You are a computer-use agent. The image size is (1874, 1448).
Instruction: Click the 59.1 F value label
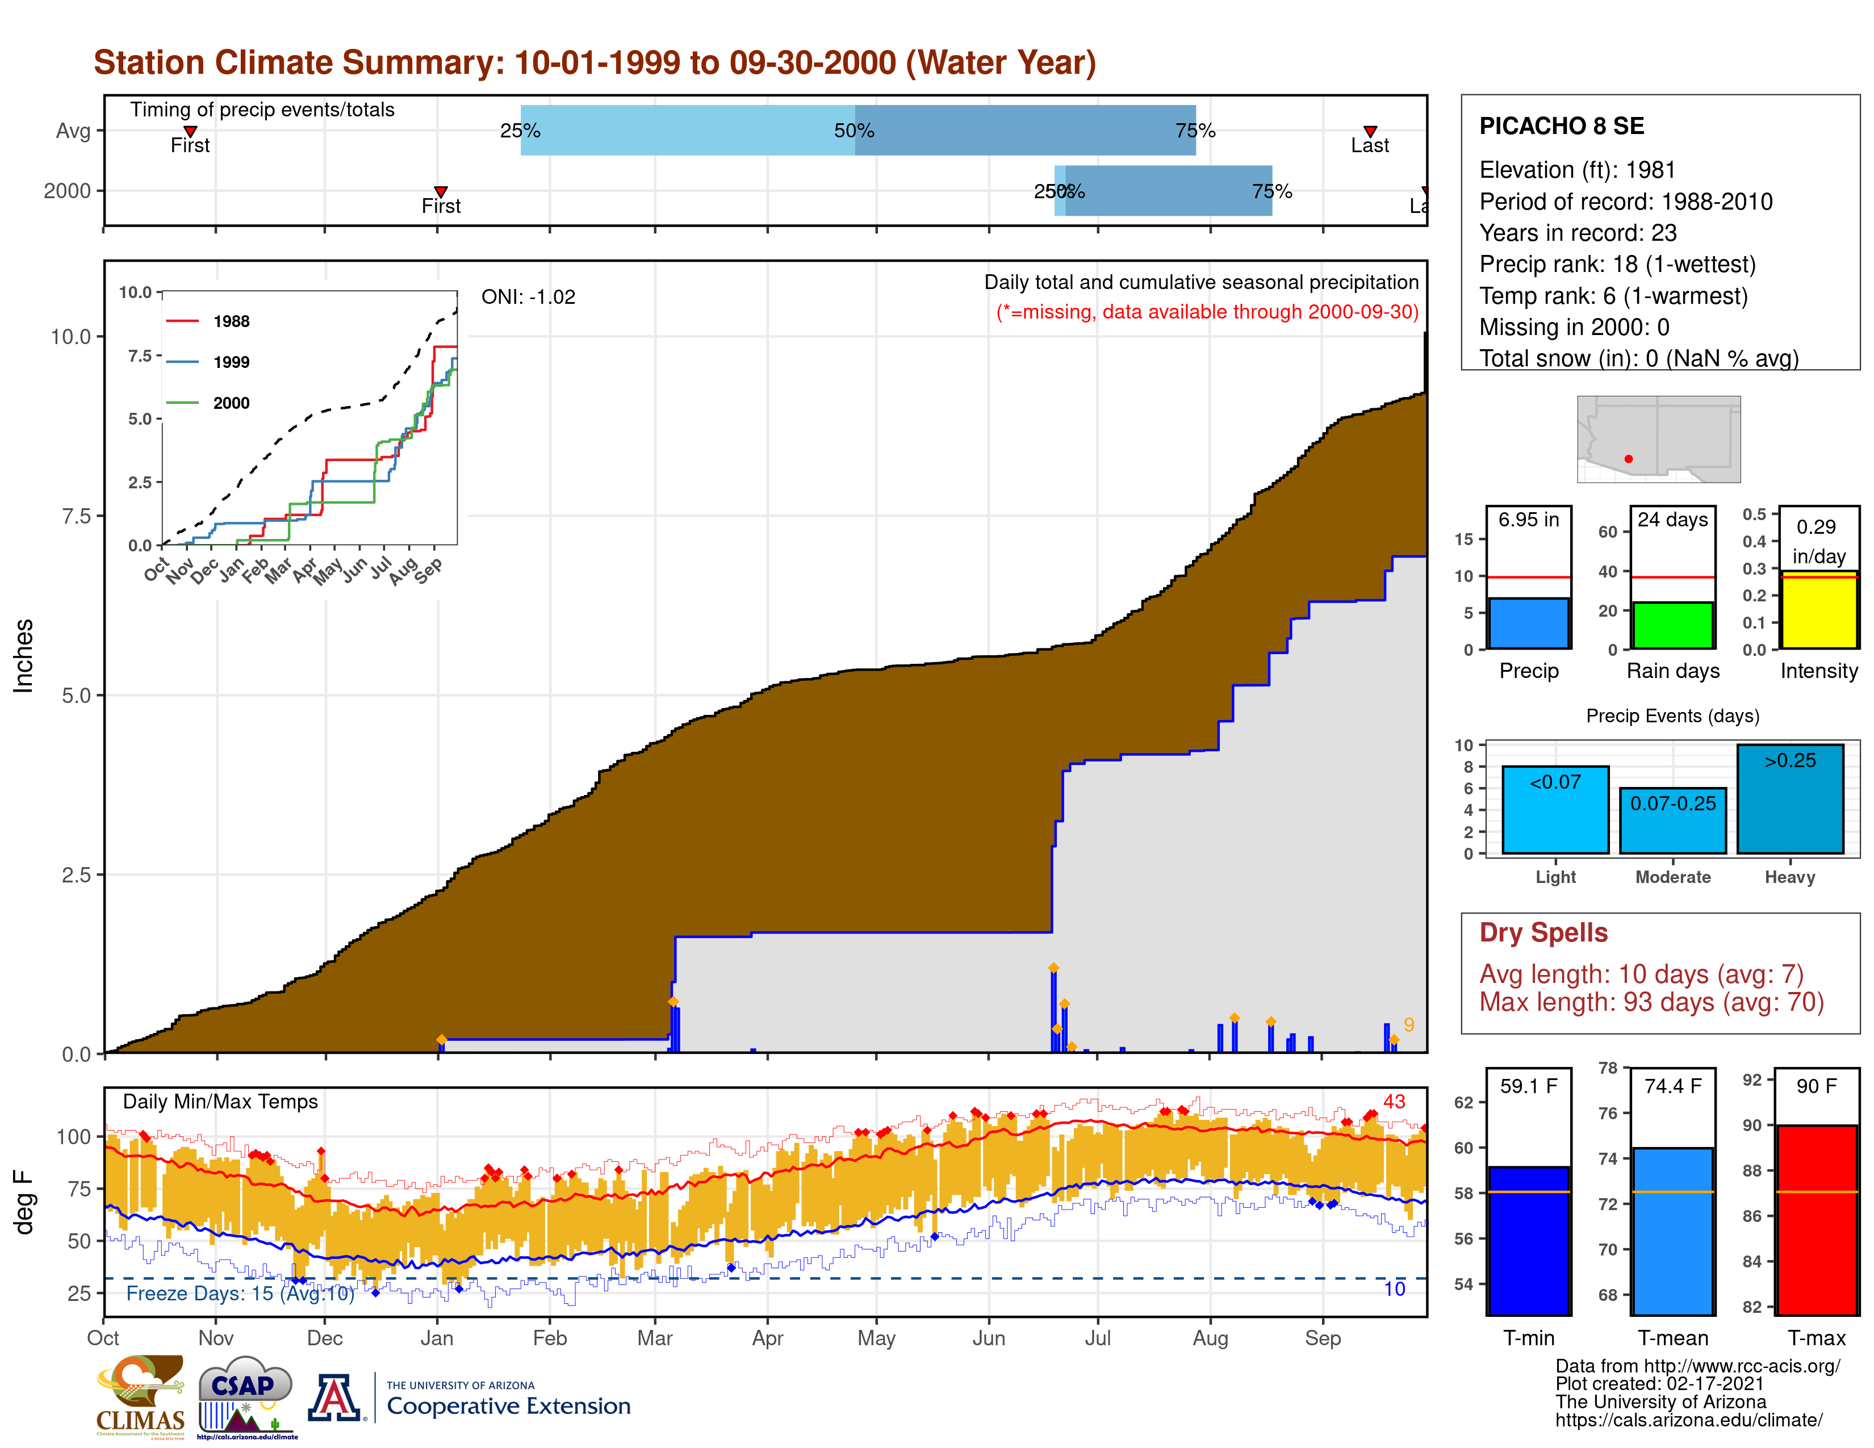1528,1086
